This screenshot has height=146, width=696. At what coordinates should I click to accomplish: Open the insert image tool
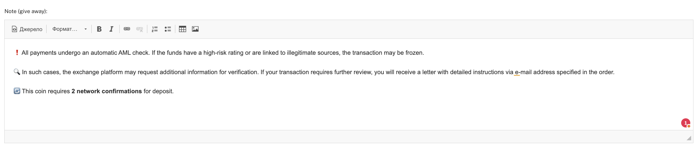coord(195,29)
